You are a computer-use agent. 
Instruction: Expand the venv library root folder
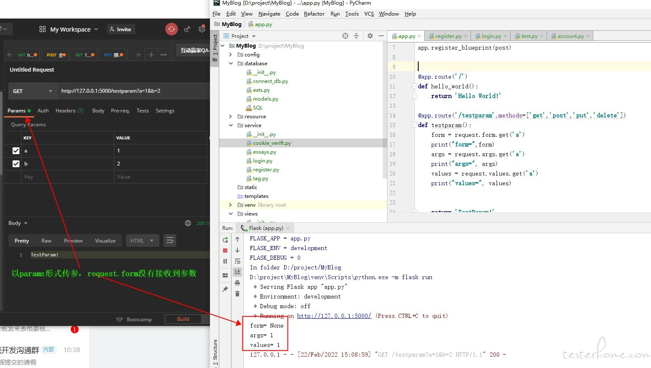click(230, 205)
